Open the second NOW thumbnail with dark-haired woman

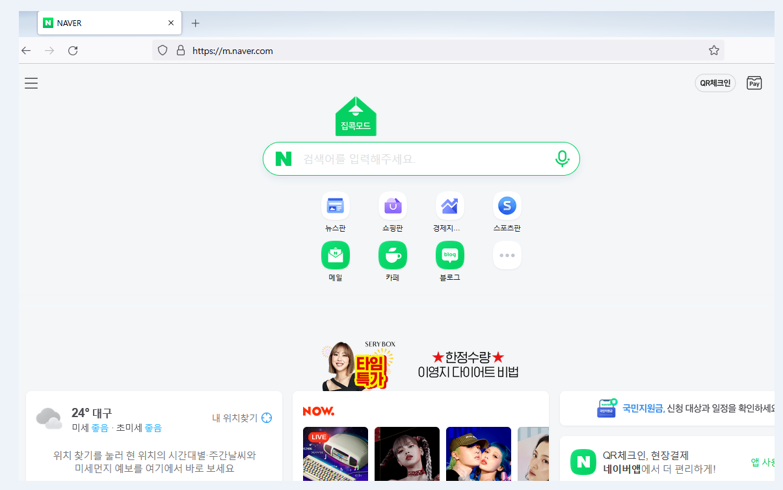(407, 454)
